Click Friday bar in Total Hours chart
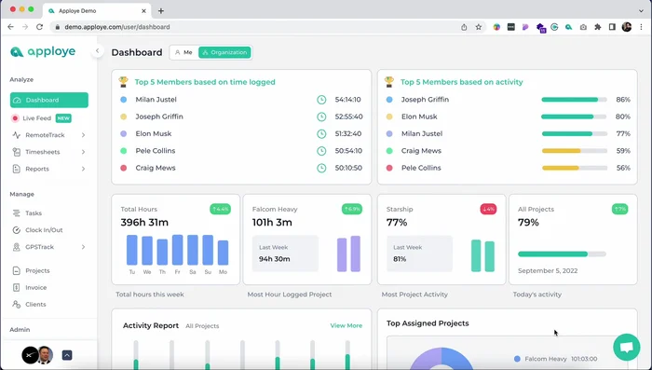 click(x=178, y=250)
